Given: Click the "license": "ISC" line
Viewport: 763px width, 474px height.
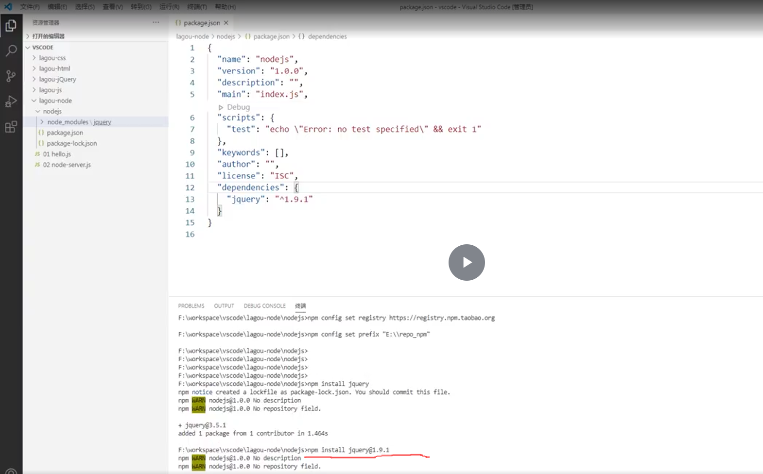Looking at the screenshot, I should click(258, 176).
